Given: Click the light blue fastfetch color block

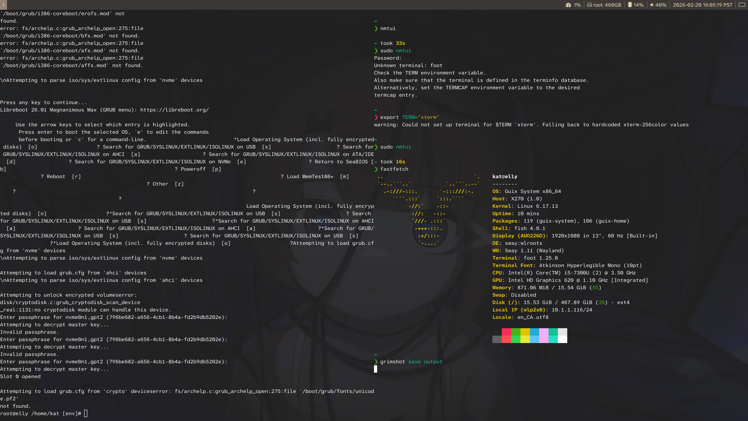Looking at the screenshot, I should tap(534, 339).
